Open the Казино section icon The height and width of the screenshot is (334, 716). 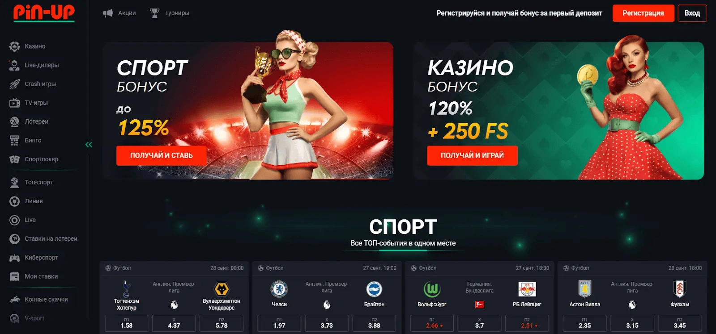pos(14,46)
